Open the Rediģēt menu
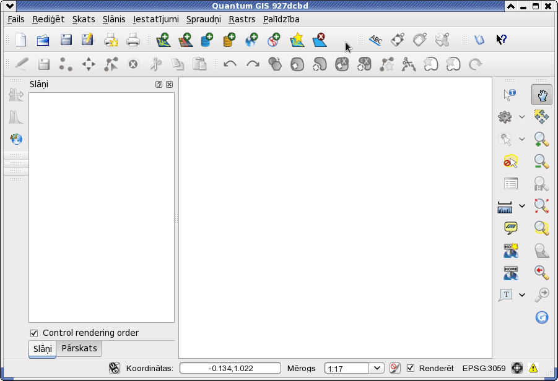558x381 pixels. [x=48, y=19]
